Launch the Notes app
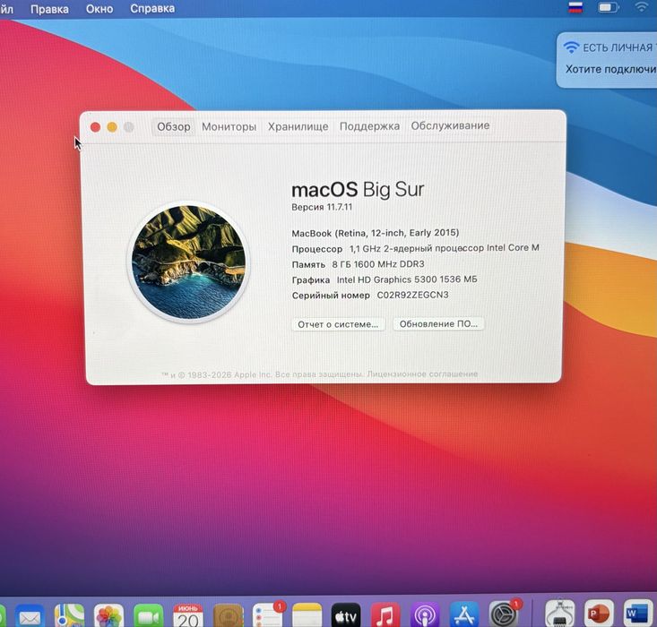 click(x=307, y=615)
